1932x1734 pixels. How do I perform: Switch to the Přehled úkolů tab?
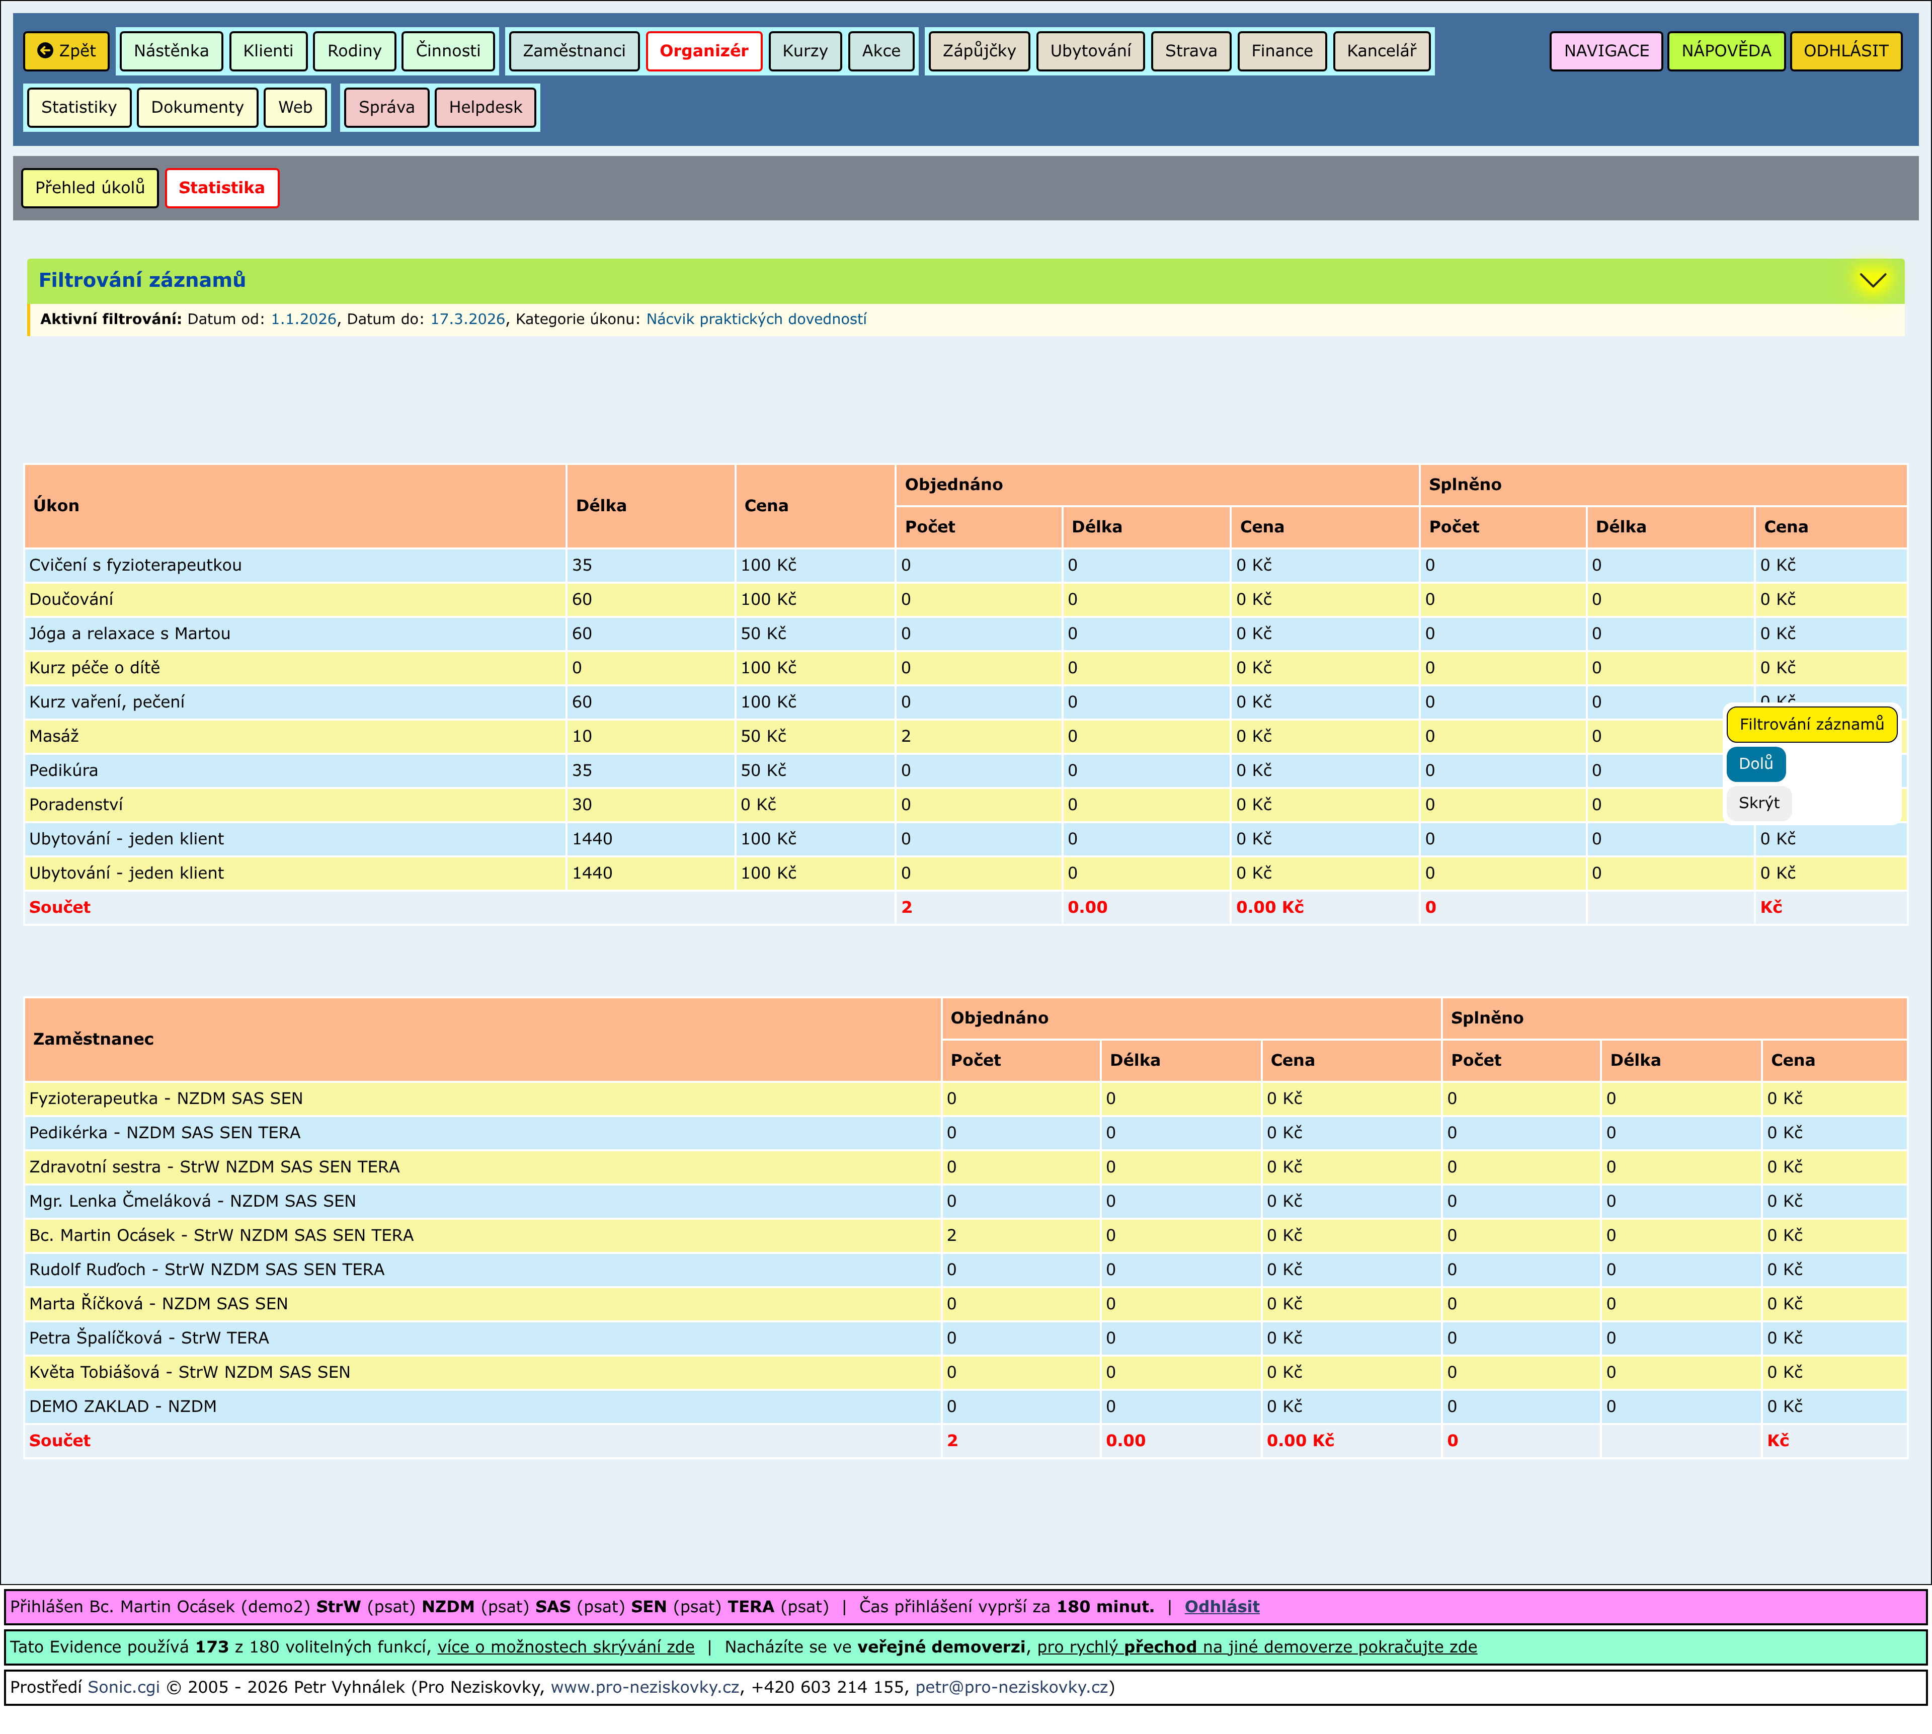pos(90,188)
